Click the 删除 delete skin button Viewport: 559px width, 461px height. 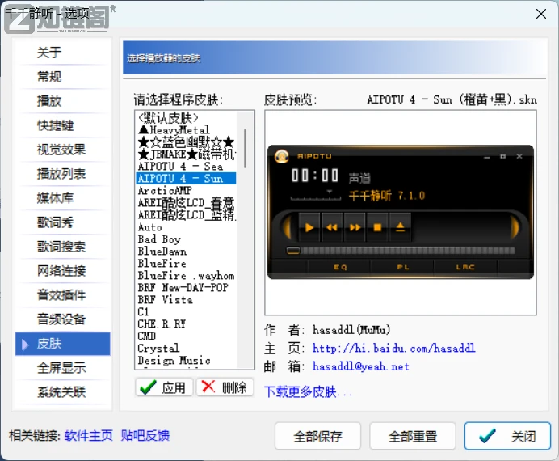click(x=225, y=387)
